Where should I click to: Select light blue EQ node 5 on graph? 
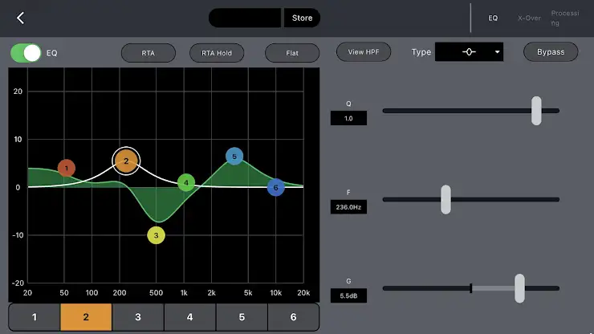coord(234,157)
